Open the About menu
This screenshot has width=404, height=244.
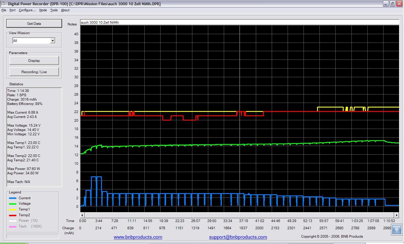coord(65,10)
